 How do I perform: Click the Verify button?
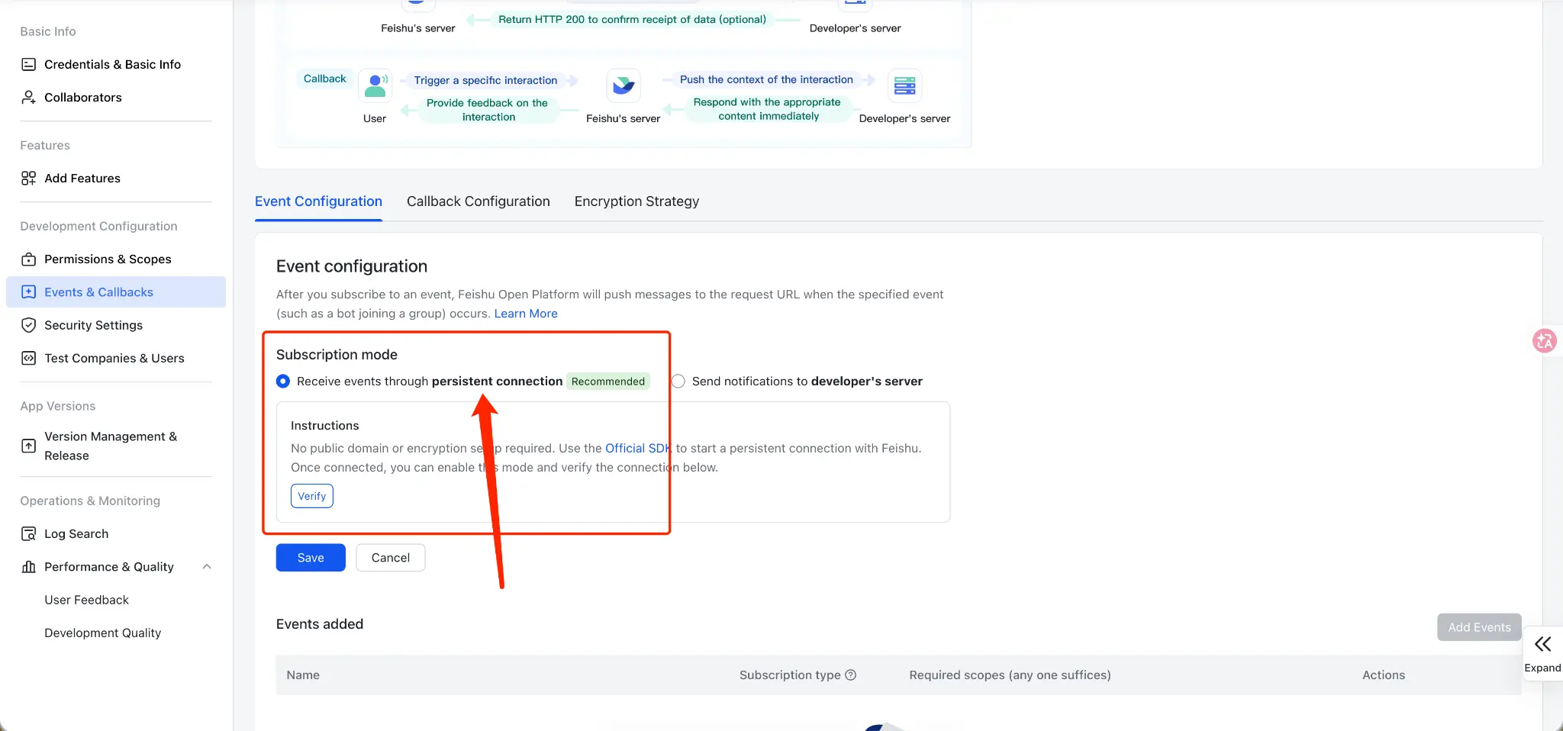click(312, 496)
